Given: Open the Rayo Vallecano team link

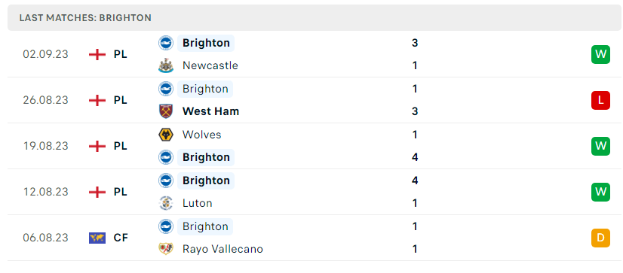Looking at the screenshot, I should (222, 249).
